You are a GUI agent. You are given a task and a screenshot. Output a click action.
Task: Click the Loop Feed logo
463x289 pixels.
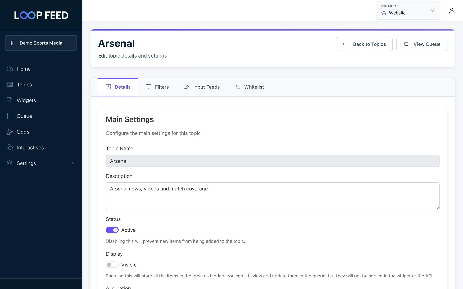click(41, 15)
